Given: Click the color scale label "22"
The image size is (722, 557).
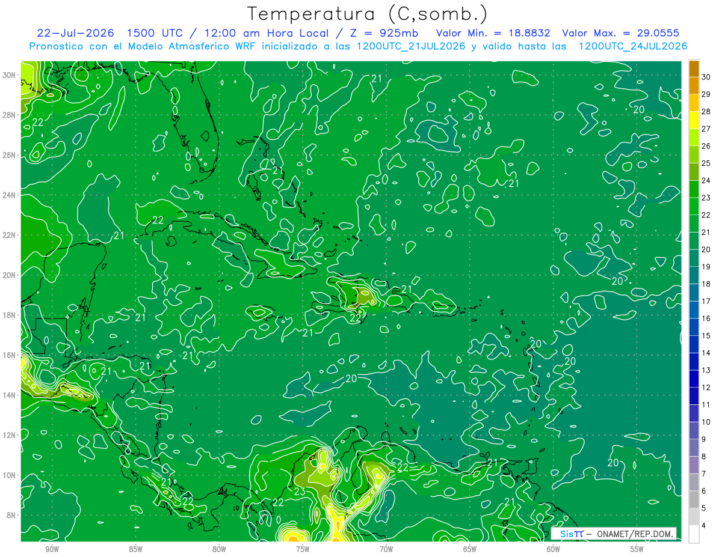Looking at the screenshot, I should click(x=706, y=215).
